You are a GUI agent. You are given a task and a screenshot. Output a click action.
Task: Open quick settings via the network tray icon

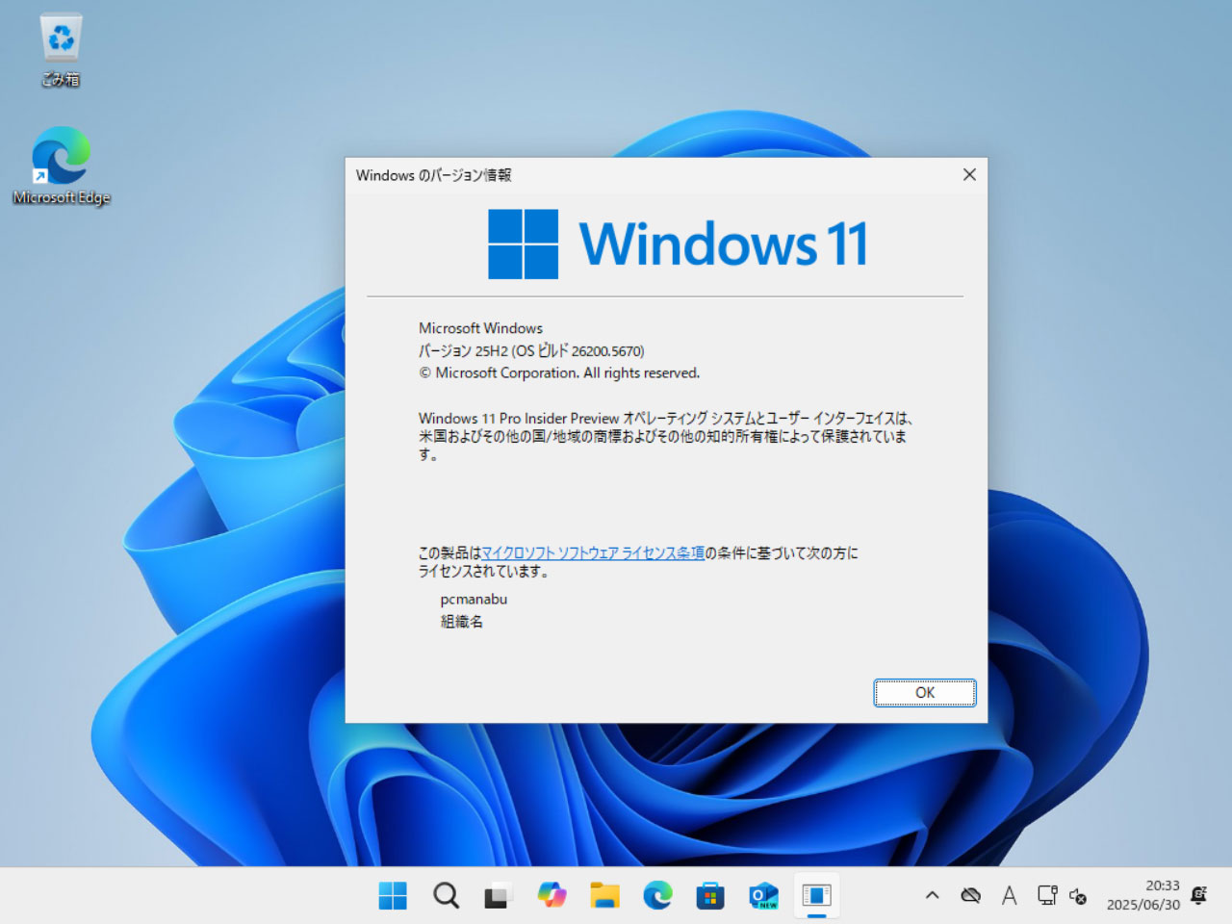1046,895
